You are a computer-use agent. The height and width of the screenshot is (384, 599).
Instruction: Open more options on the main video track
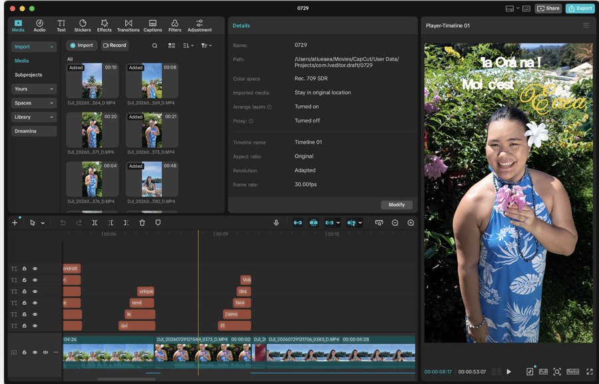pyautogui.click(x=56, y=352)
